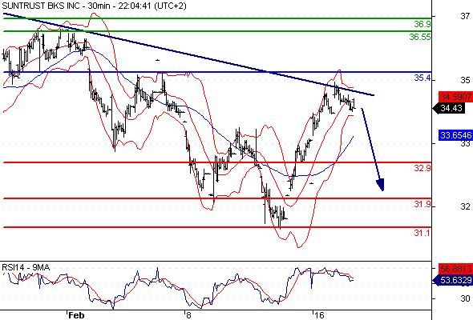Viewport: 473px width, 320px height.
Task: Click the RSI14 - 9MA indicator label
Action: point(26,267)
